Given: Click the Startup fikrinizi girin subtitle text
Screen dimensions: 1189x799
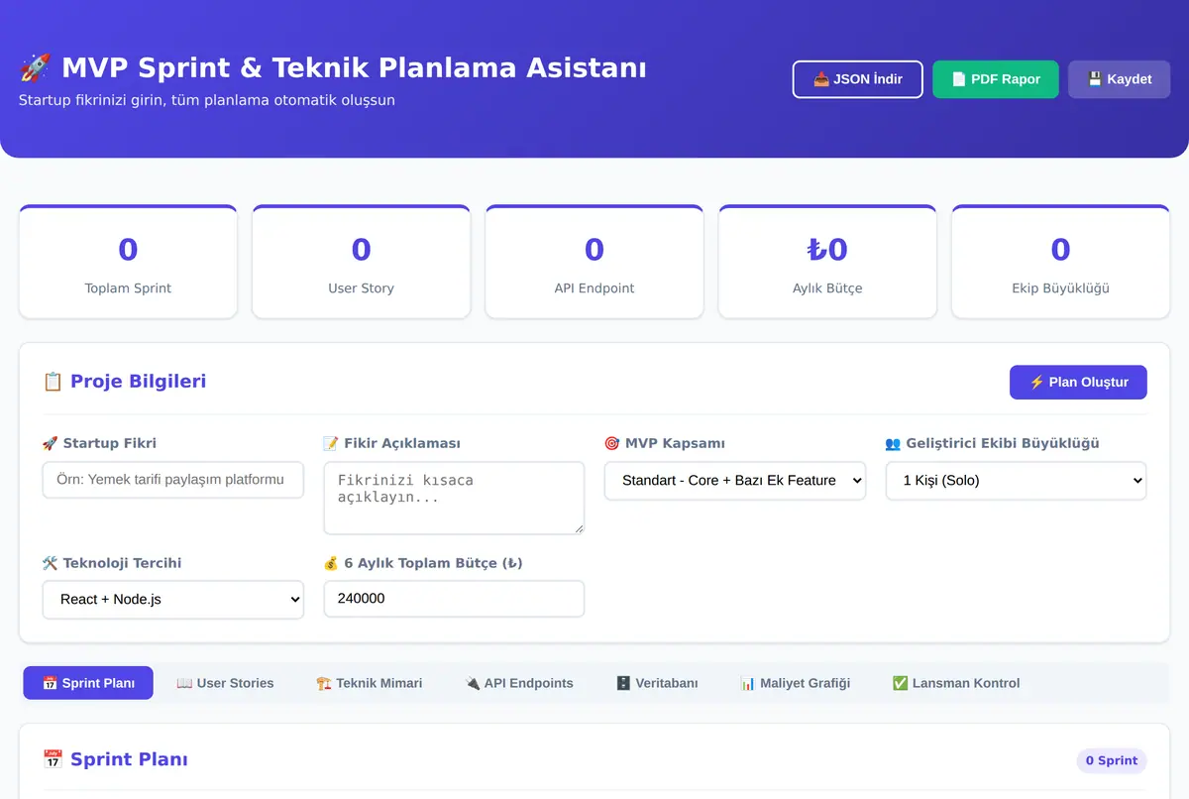Looking at the screenshot, I should 207,100.
